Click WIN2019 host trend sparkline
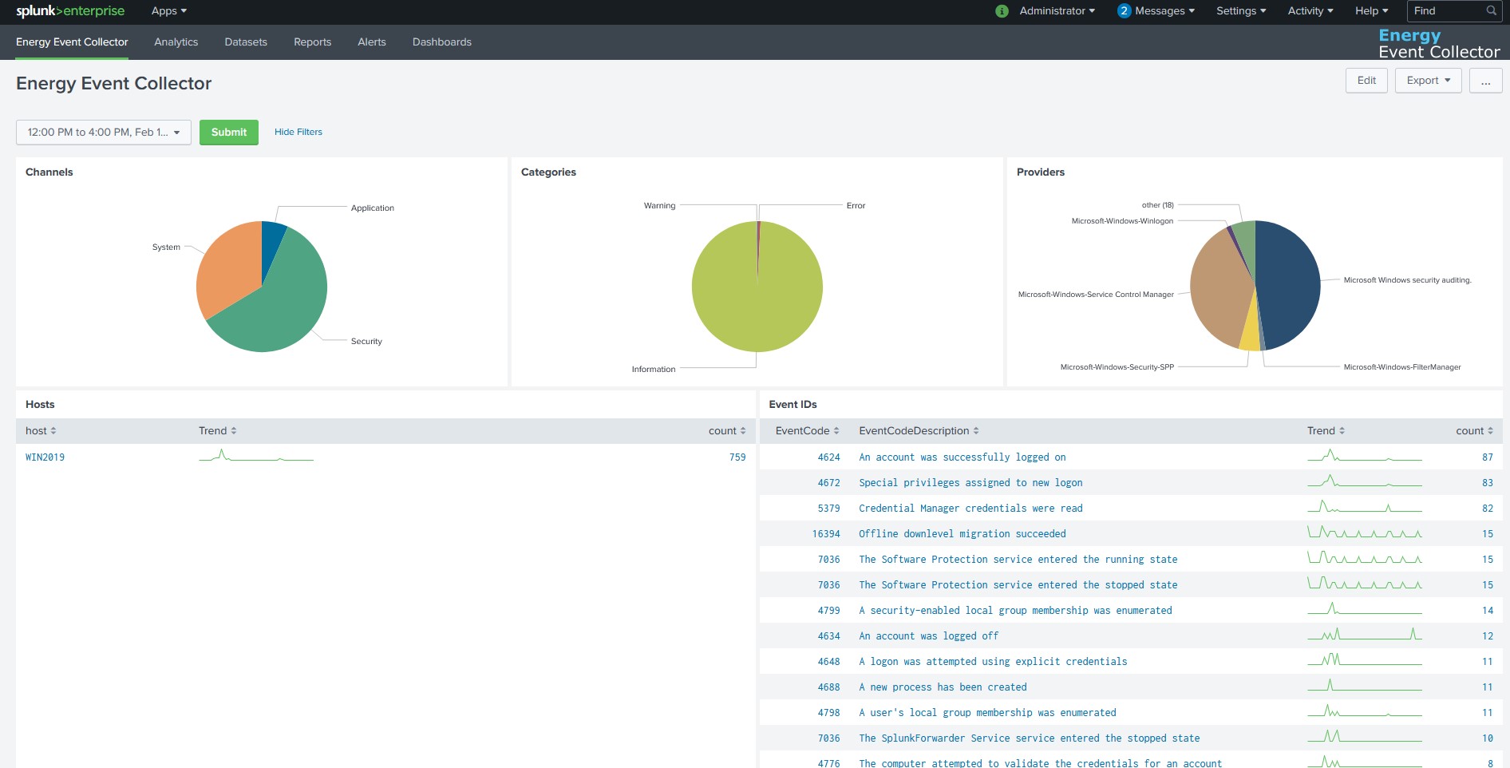 pyautogui.click(x=256, y=456)
